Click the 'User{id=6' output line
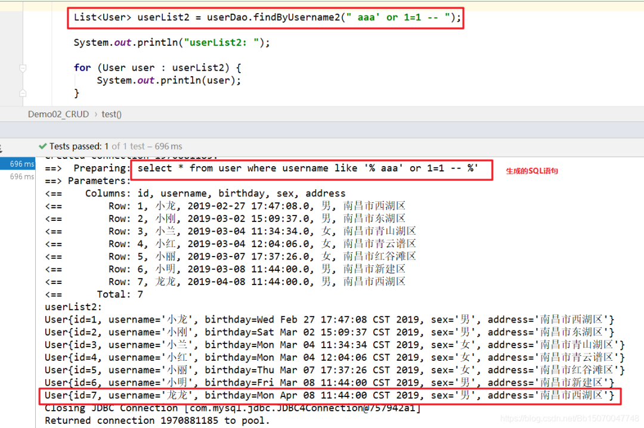The height and width of the screenshot is (428, 644). (x=329, y=383)
